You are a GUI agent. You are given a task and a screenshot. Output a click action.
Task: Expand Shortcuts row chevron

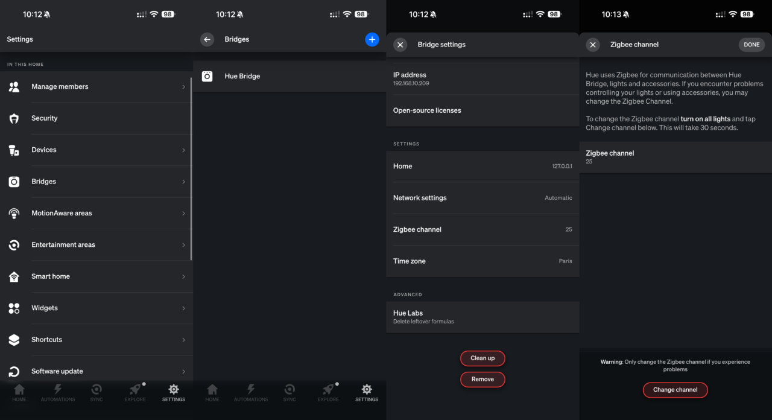(x=183, y=340)
